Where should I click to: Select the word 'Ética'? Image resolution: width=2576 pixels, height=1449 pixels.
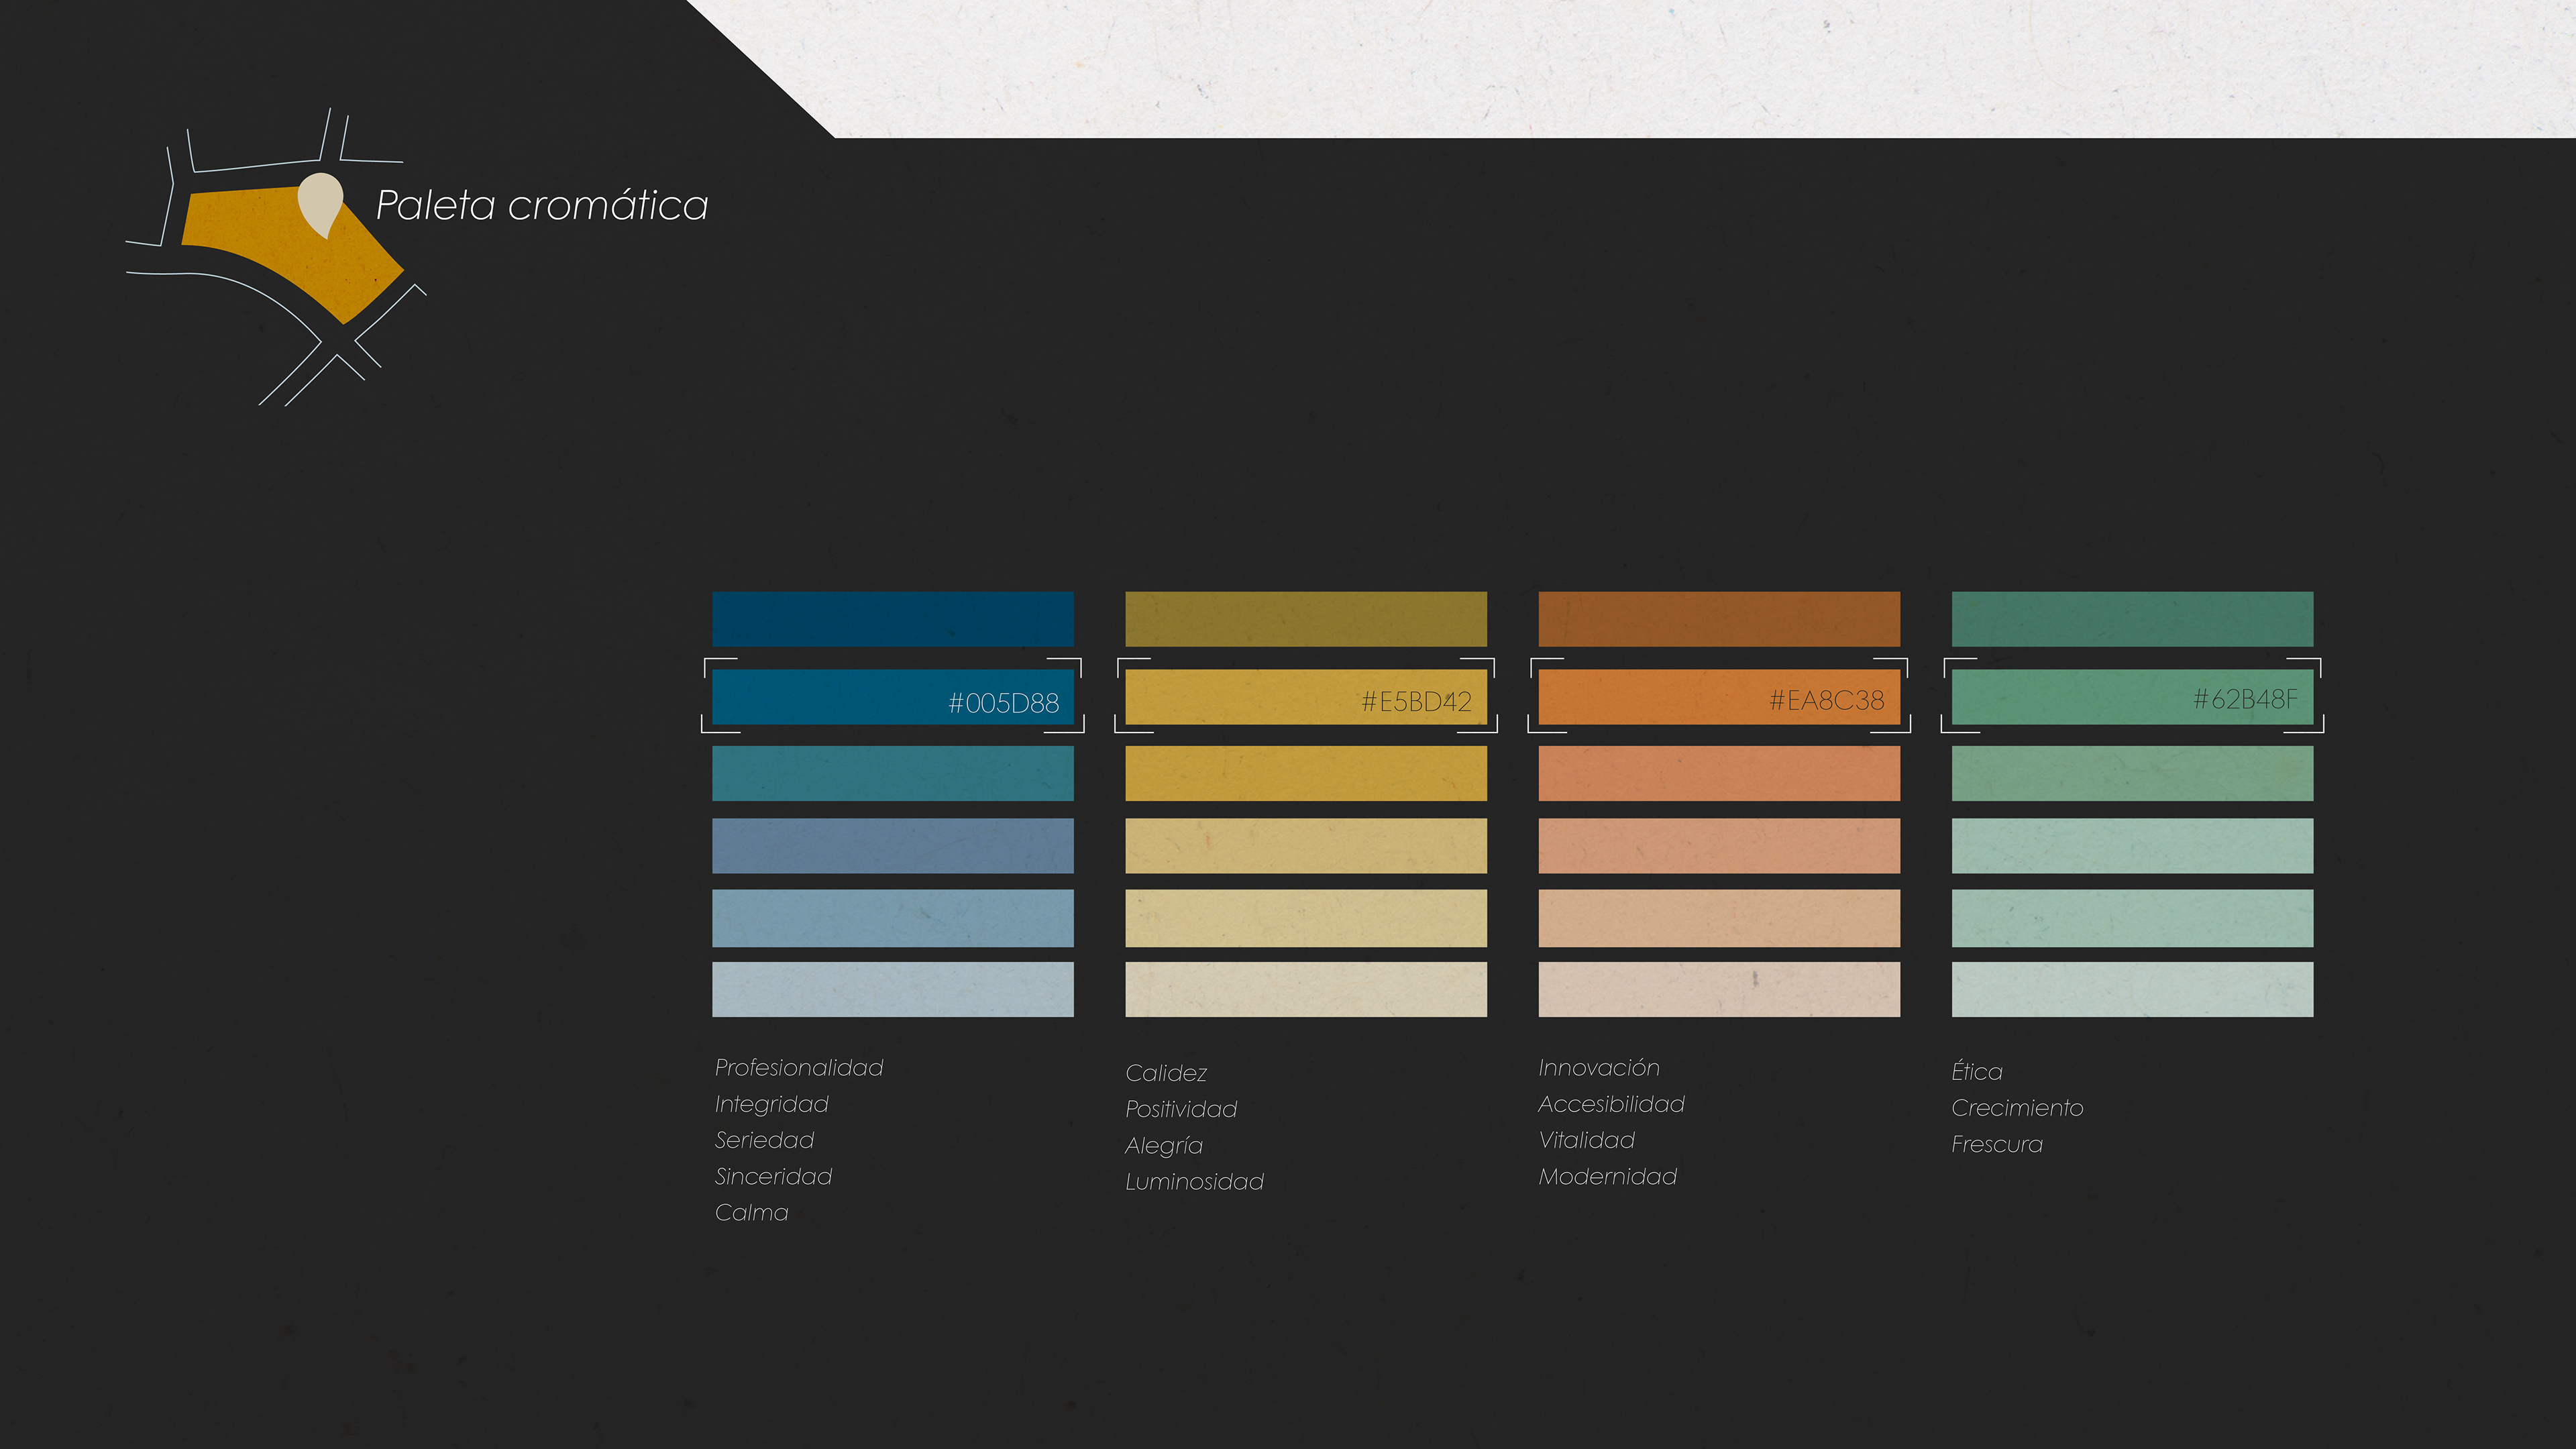(1977, 1071)
